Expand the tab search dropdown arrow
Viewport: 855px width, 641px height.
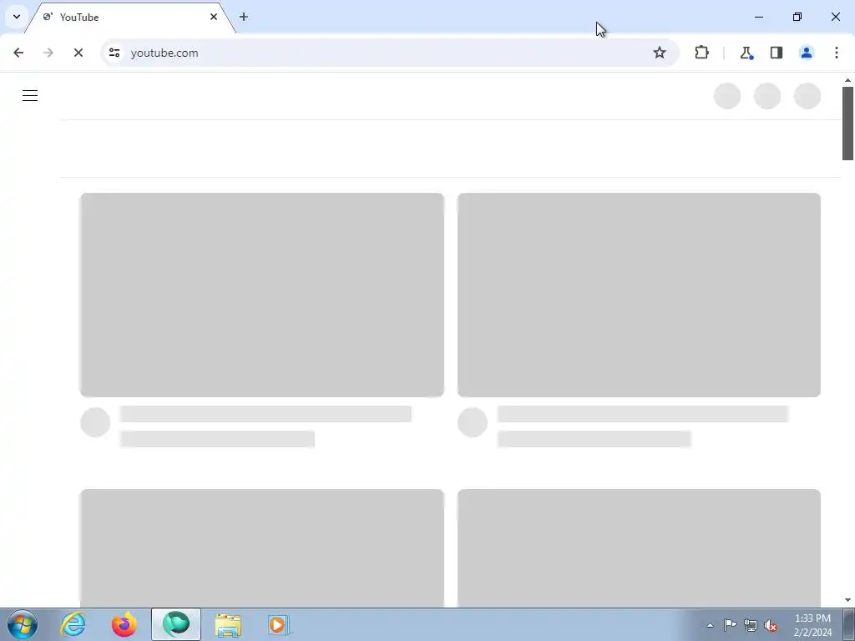pos(17,17)
